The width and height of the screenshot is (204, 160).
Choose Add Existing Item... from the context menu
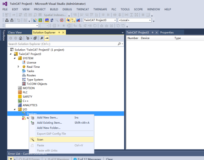pyautogui.click(x=61, y=122)
